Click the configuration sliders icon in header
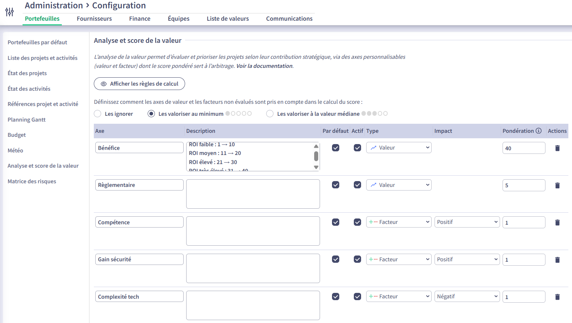 [9, 12]
